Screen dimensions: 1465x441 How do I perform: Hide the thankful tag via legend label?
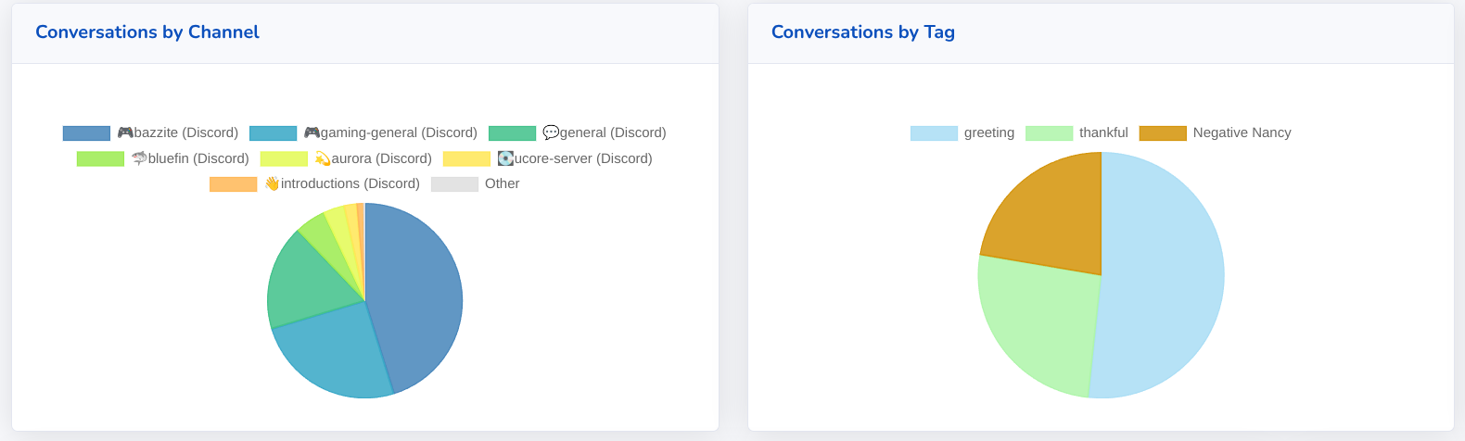click(x=1103, y=132)
